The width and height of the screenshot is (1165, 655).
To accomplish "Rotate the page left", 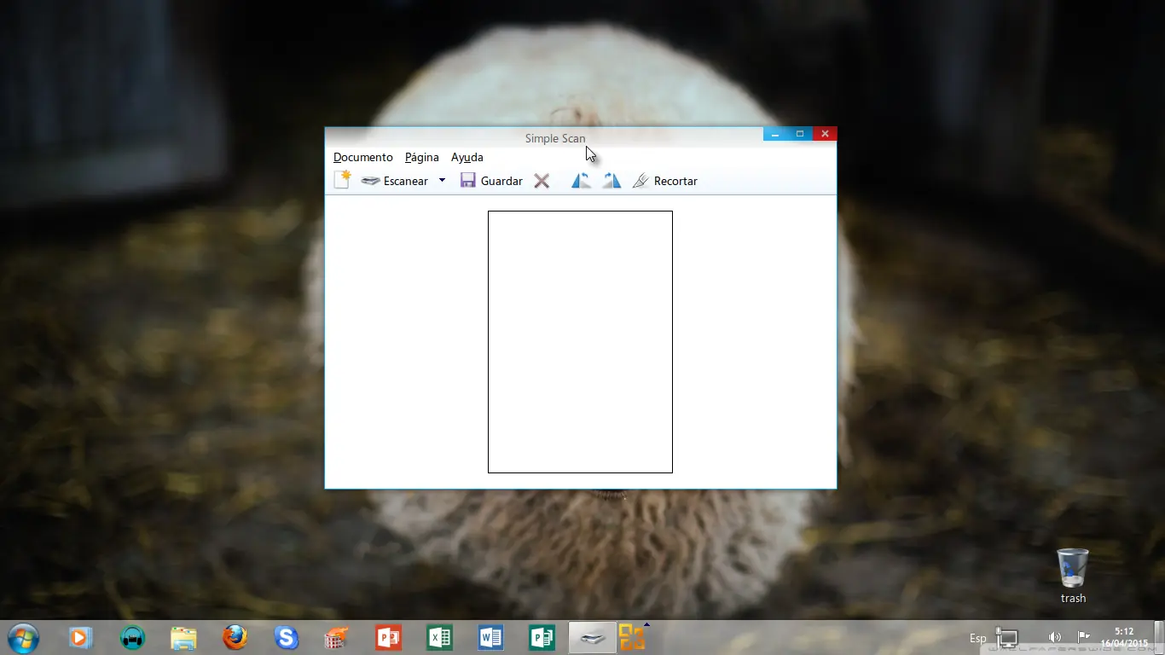I will pos(581,181).
